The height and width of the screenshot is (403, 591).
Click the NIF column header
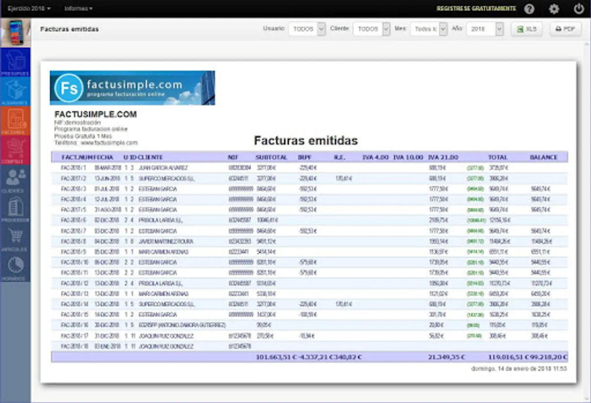(x=233, y=157)
